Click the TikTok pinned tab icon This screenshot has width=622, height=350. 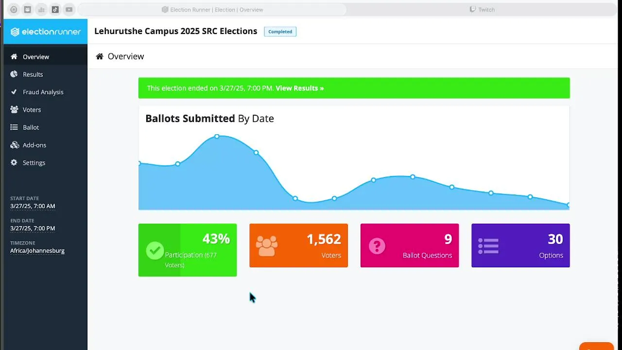click(x=55, y=10)
